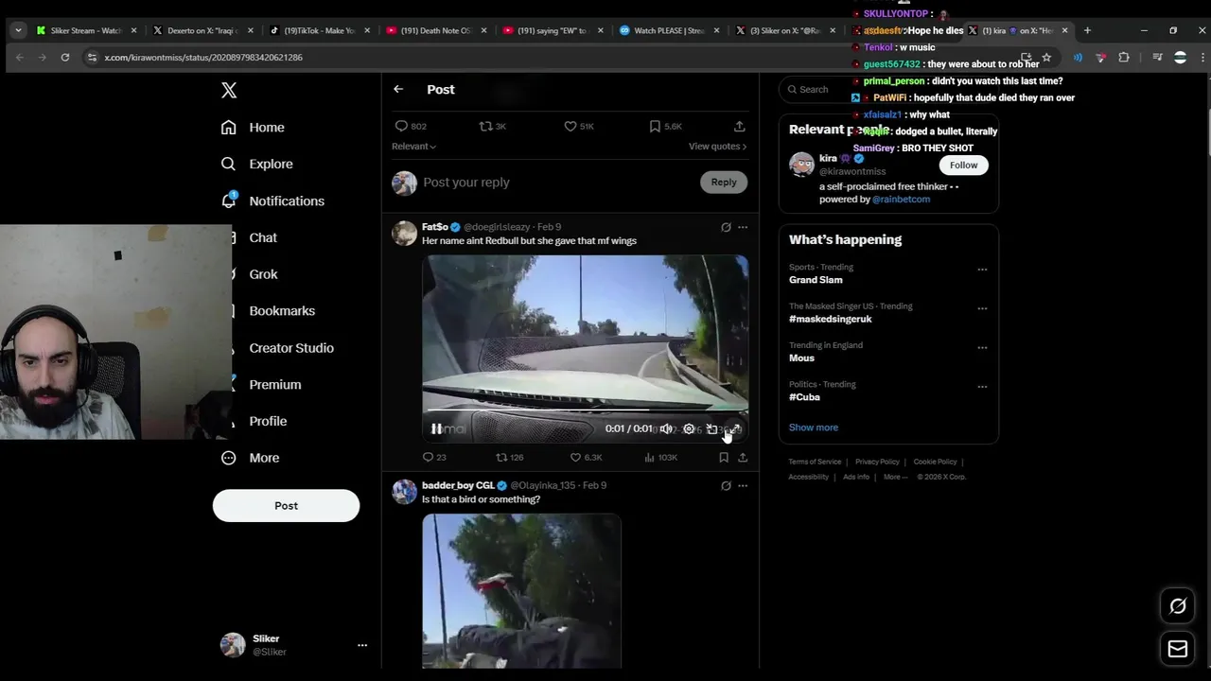Share FatSo's reply

(x=743, y=458)
